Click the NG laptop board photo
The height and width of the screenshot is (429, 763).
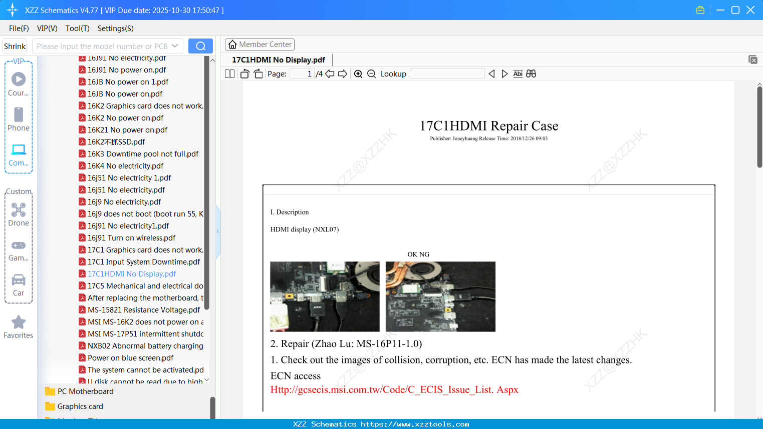point(440,296)
